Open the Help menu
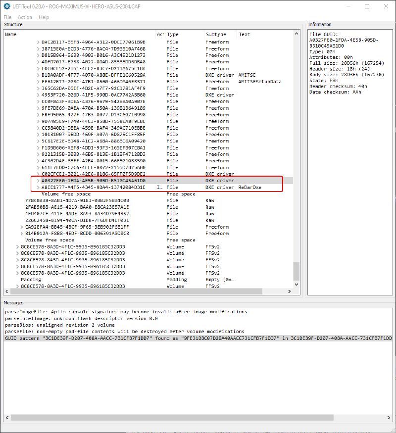This screenshot has width=396, height=433. coord(44,17)
